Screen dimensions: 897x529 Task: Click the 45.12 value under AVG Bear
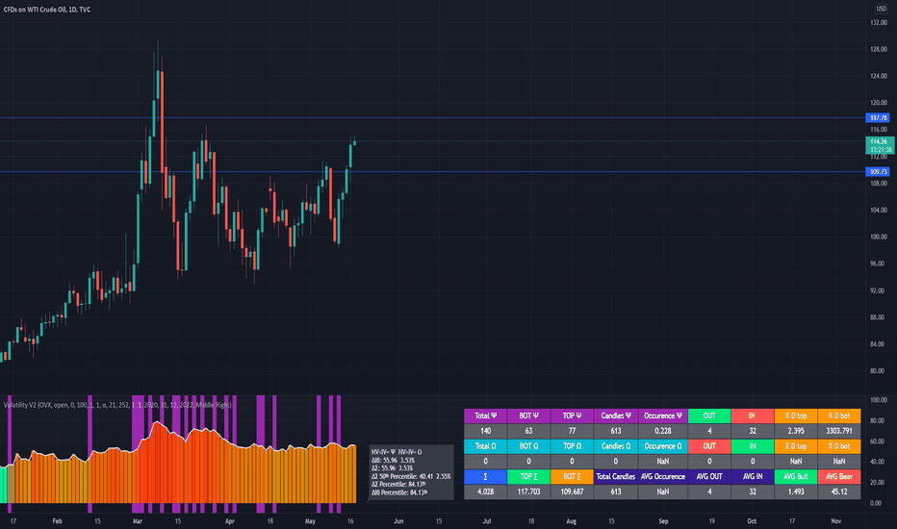pos(839,491)
